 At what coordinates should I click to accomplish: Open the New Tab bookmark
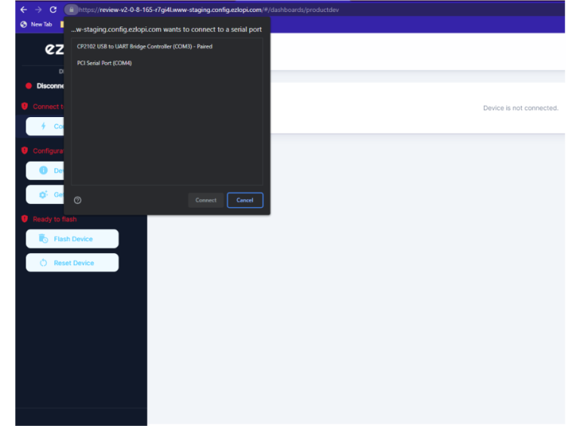[36, 24]
